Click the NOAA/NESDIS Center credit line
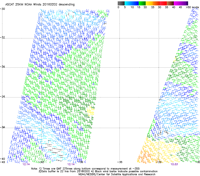Screen dimensions: 200x176 coord(117,174)
